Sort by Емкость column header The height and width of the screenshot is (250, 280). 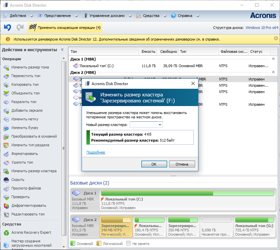[148, 52]
